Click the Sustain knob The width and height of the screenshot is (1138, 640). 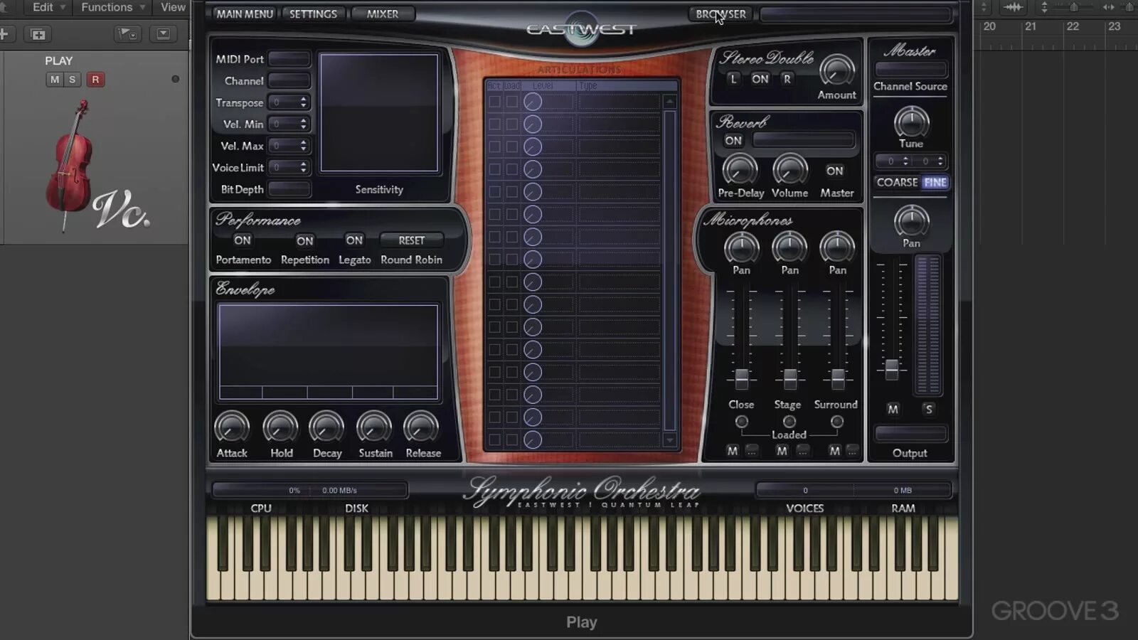point(374,427)
